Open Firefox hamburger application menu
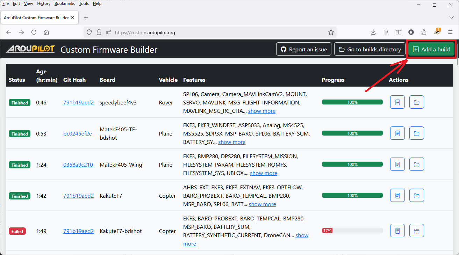The width and height of the screenshot is (459, 255). point(450,32)
